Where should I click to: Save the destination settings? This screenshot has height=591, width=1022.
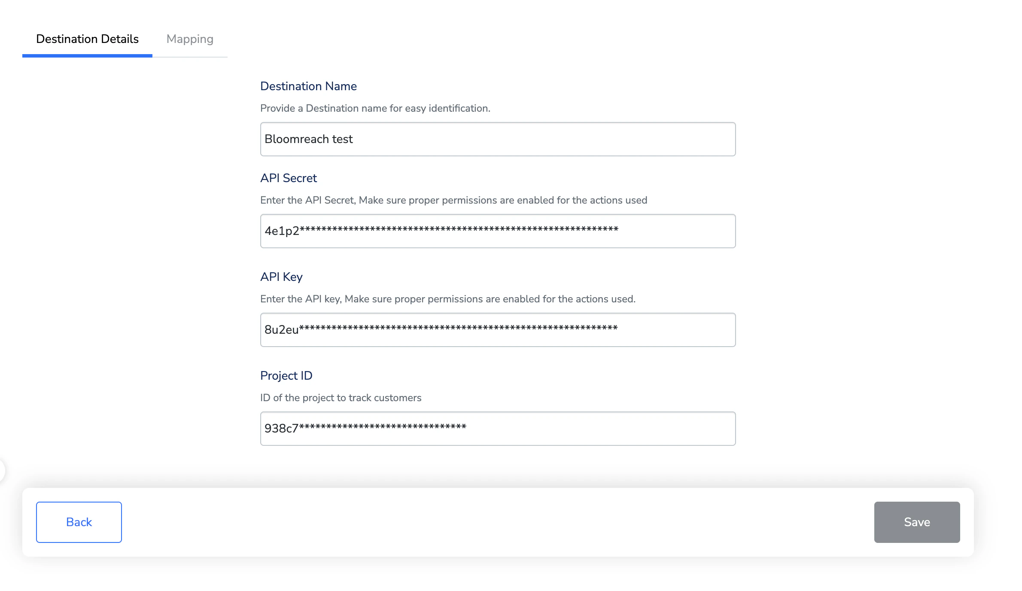tap(917, 522)
